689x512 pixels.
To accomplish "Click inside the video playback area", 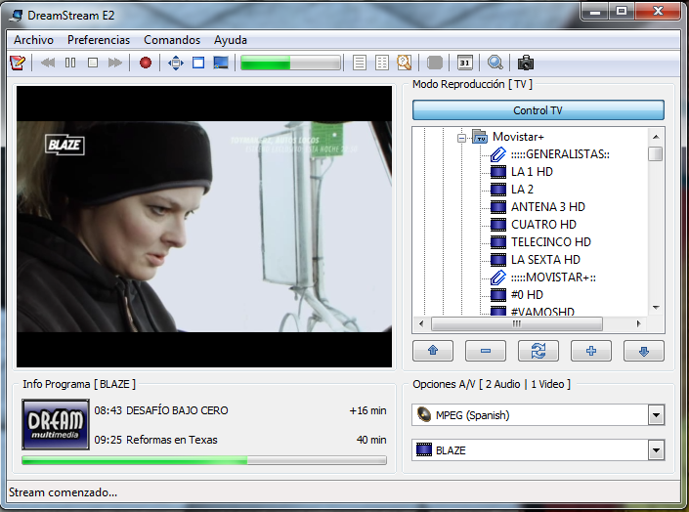I will (204, 227).
